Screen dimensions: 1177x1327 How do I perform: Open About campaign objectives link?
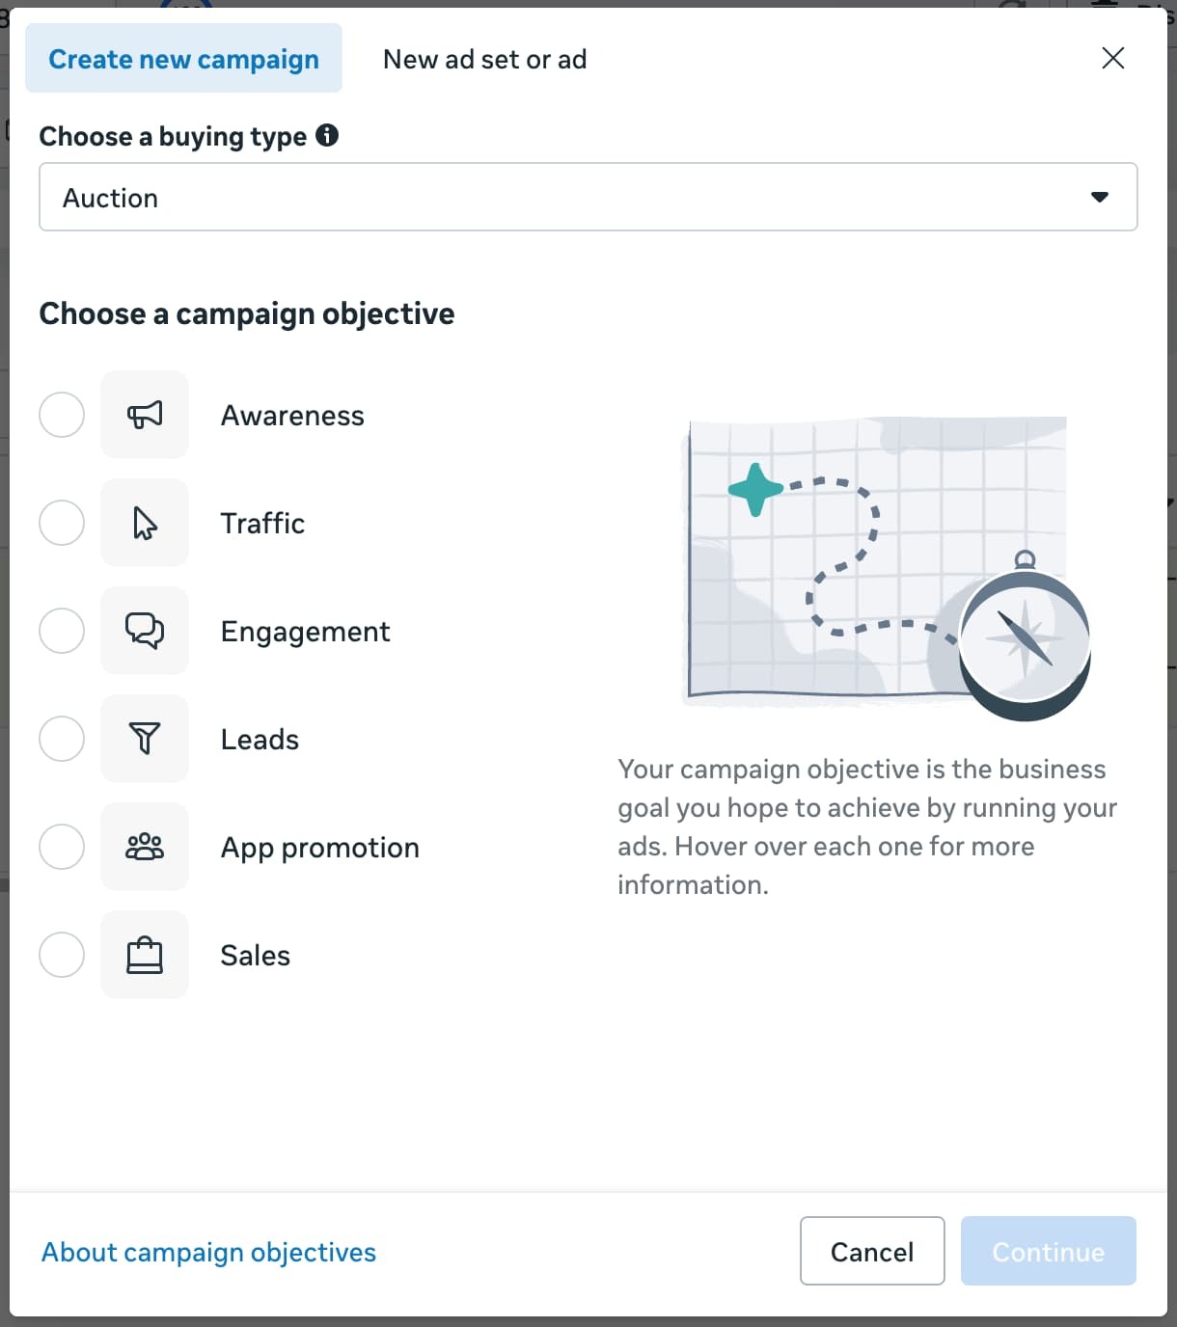pyautogui.click(x=208, y=1252)
